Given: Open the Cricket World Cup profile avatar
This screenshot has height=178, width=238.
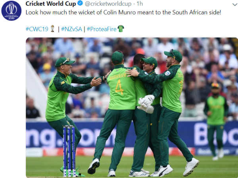Looking at the screenshot, I should pyautogui.click(x=12, y=11).
